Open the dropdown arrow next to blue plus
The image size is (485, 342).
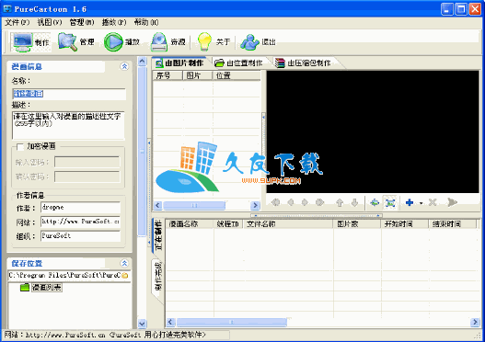tap(421, 203)
